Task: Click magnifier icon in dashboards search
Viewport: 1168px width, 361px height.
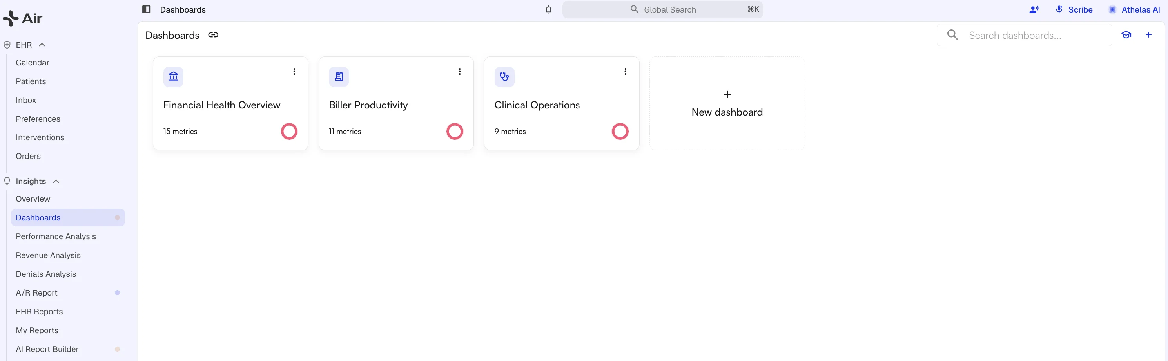Action: (x=953, y=35)
